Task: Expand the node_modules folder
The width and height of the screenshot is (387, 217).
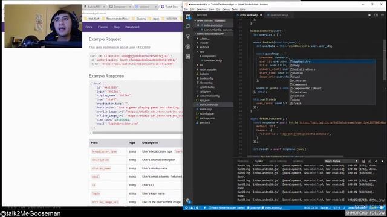Action: [213, 70]
